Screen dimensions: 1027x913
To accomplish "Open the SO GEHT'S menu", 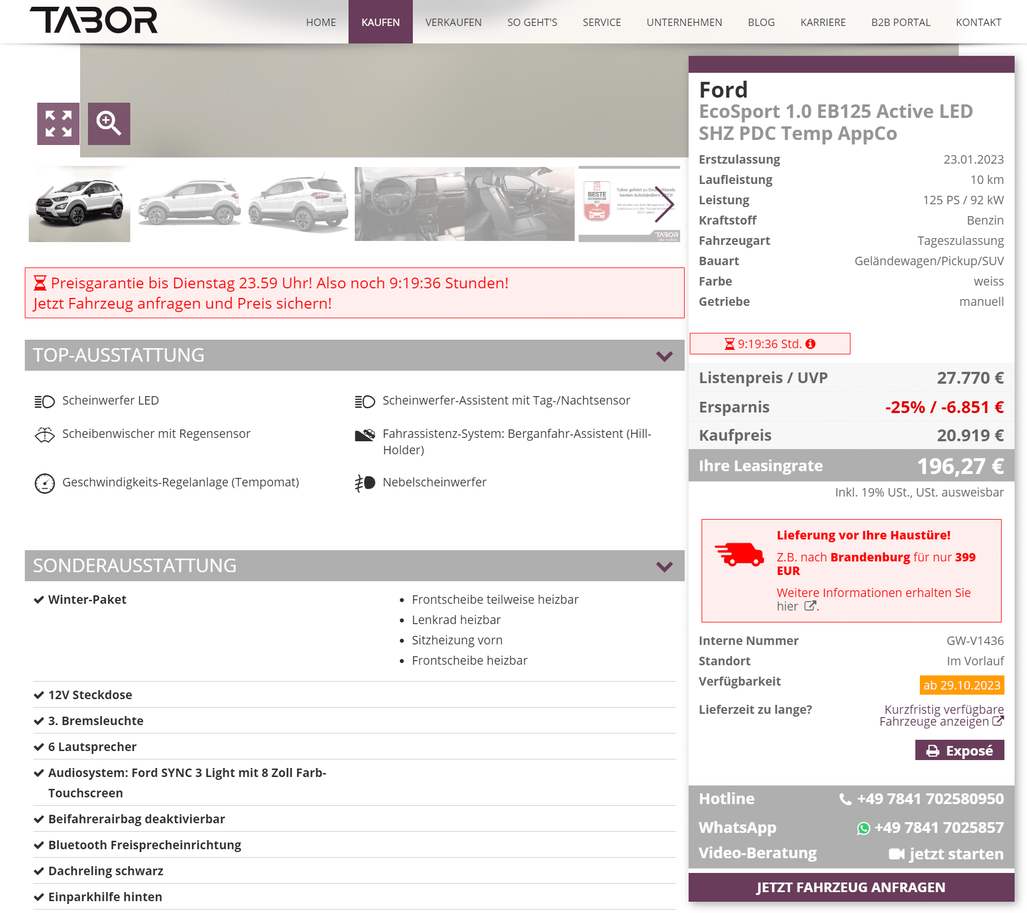I will coord(532,22).
